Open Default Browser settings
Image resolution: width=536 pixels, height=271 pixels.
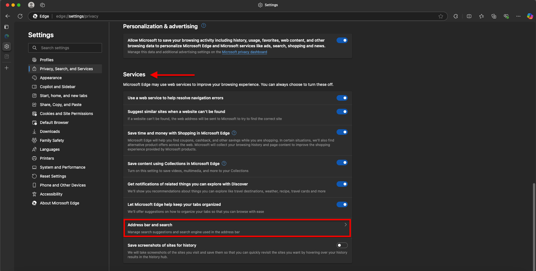tap(65, 122)
